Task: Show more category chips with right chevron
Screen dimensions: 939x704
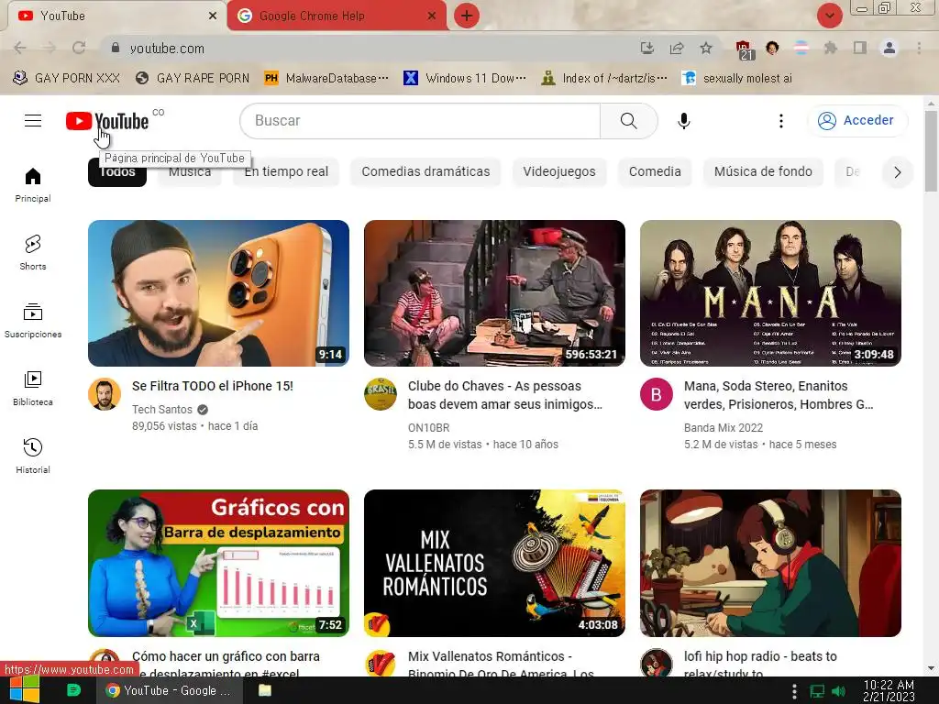Action: coord(897,172)
